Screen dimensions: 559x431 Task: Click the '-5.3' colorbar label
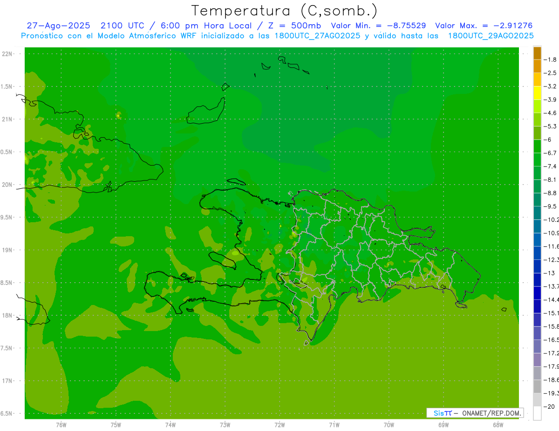click(x=551, y=126)
